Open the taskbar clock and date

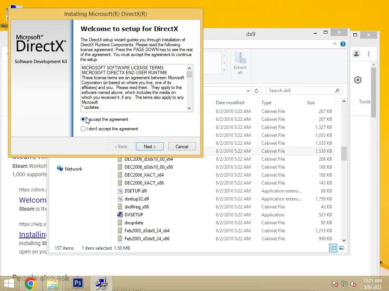pos(372,284)
